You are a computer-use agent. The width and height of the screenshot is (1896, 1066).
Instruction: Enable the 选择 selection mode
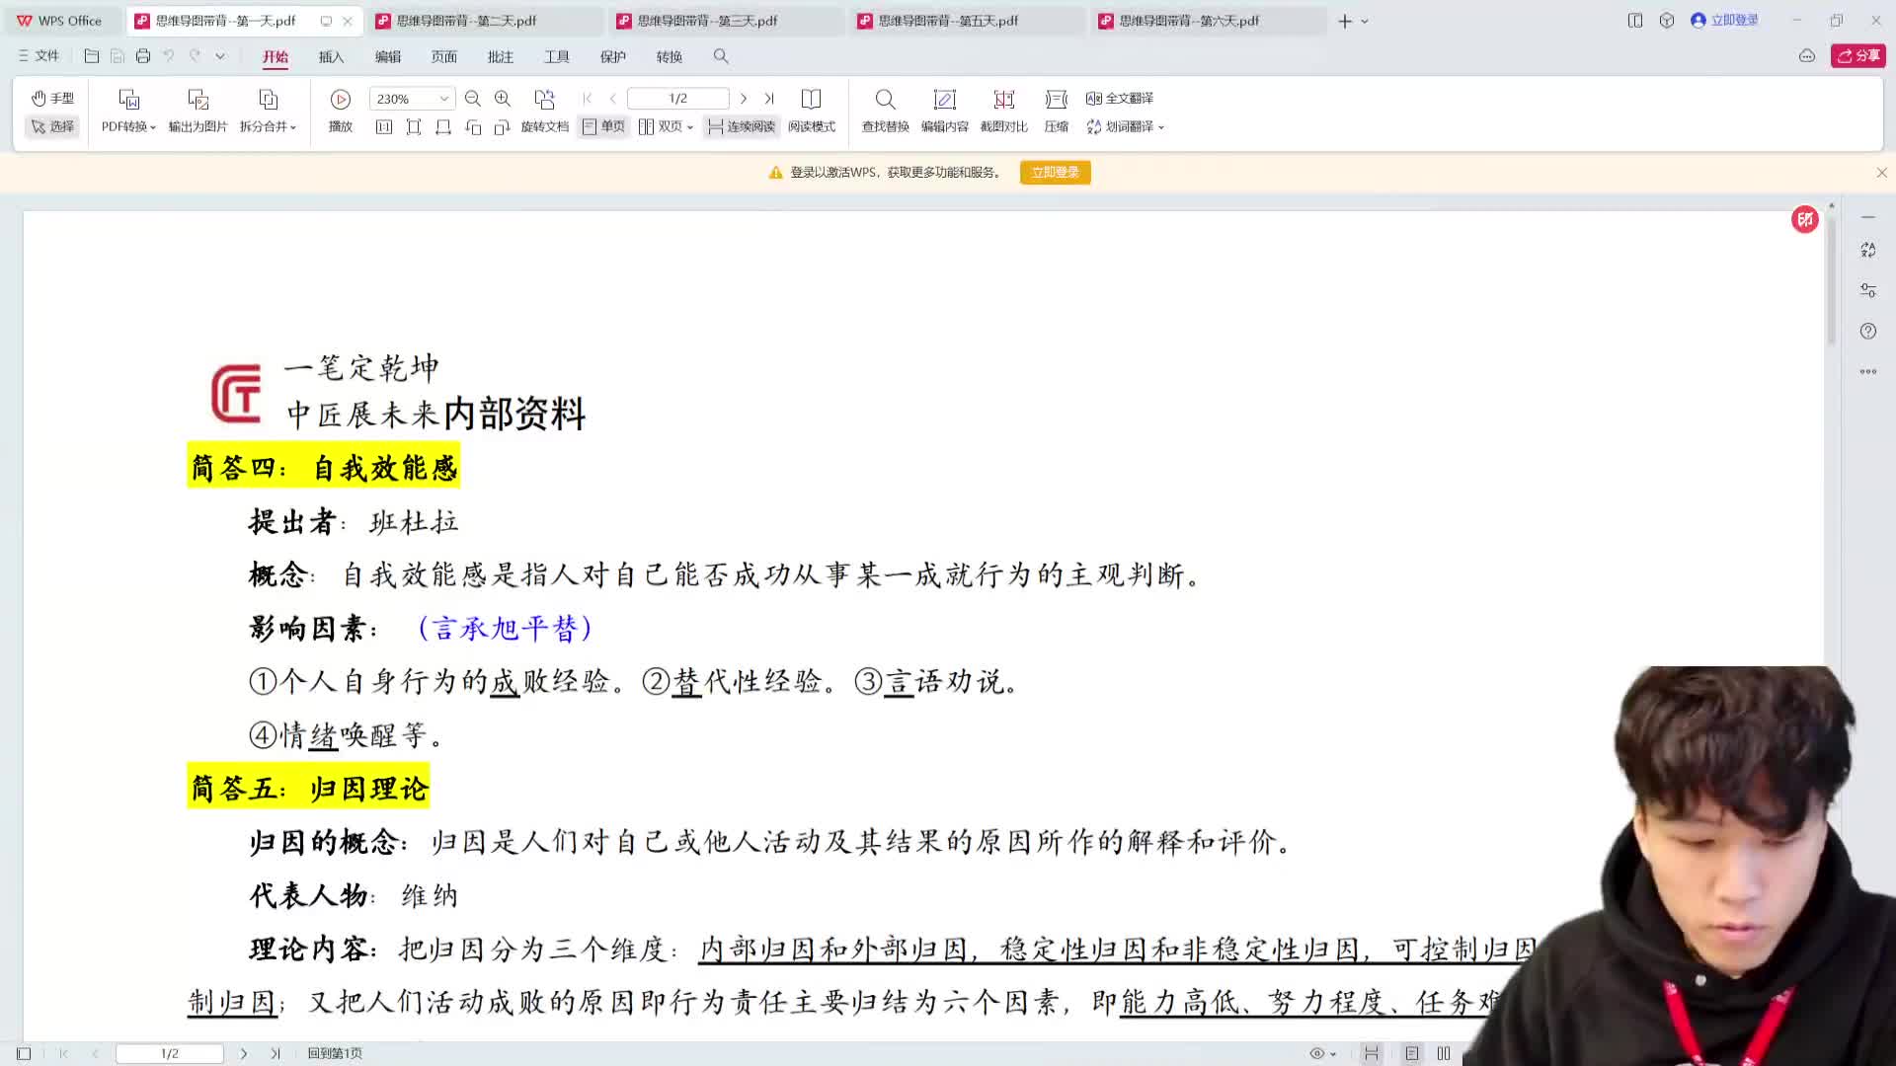pos(53,126)
